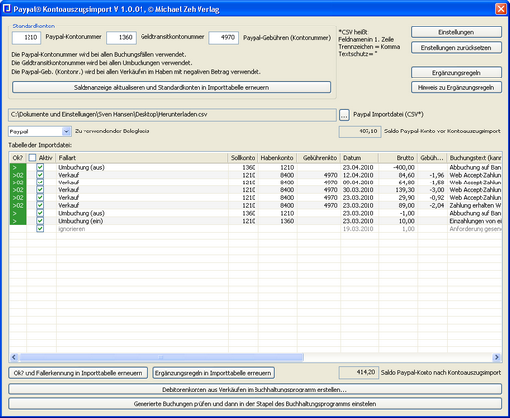Click Saldo vor Import field 407,10
This screenshot has width=510, height=418.
click(360, 131)
